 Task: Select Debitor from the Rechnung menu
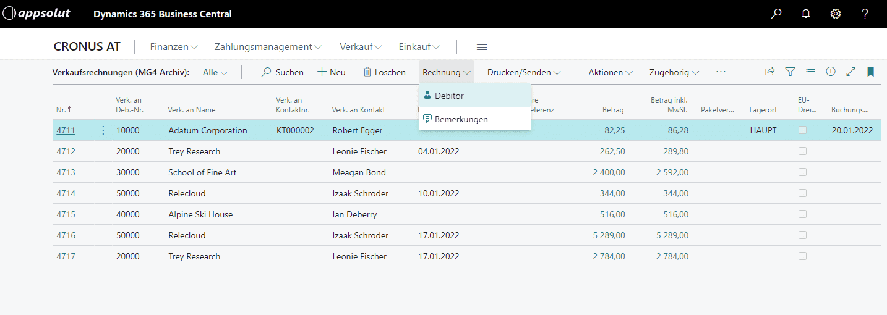coord(449,96)
